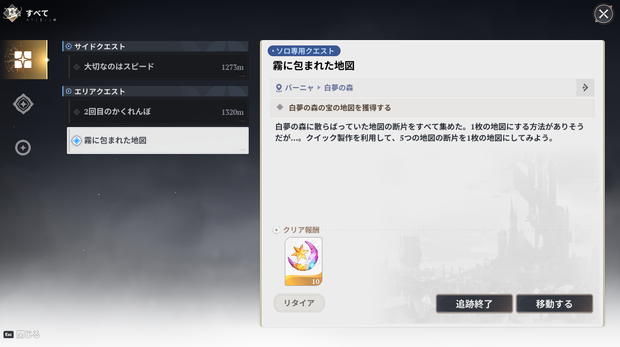Collapse the エリアクエスト section header
This screenshot has height=347, width=620.
(155, 91)
